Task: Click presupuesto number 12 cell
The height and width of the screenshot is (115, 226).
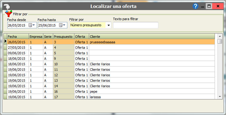Action: [x=64, y=75]
